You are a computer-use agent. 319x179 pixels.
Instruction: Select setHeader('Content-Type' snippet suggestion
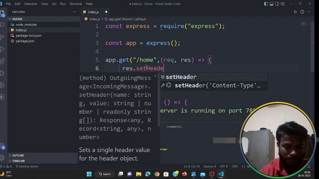(x=214, y=86)
